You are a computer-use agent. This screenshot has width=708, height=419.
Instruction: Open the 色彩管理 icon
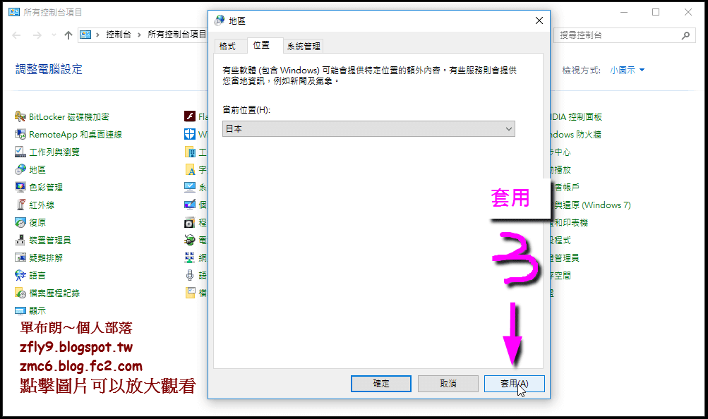[20, 187]
